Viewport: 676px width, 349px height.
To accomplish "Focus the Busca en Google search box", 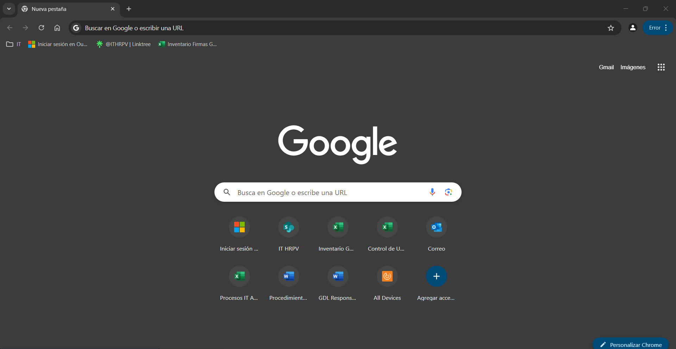I will click(338, 192).
